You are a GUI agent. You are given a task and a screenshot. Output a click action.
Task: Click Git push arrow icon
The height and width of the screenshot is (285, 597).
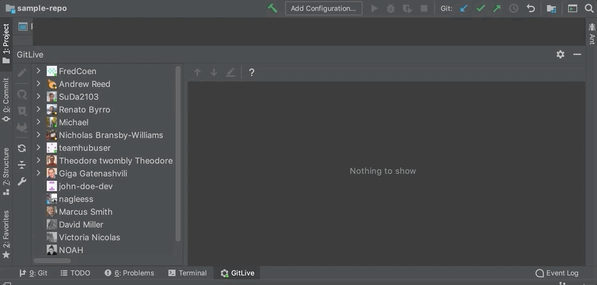(x=497, y=8)
